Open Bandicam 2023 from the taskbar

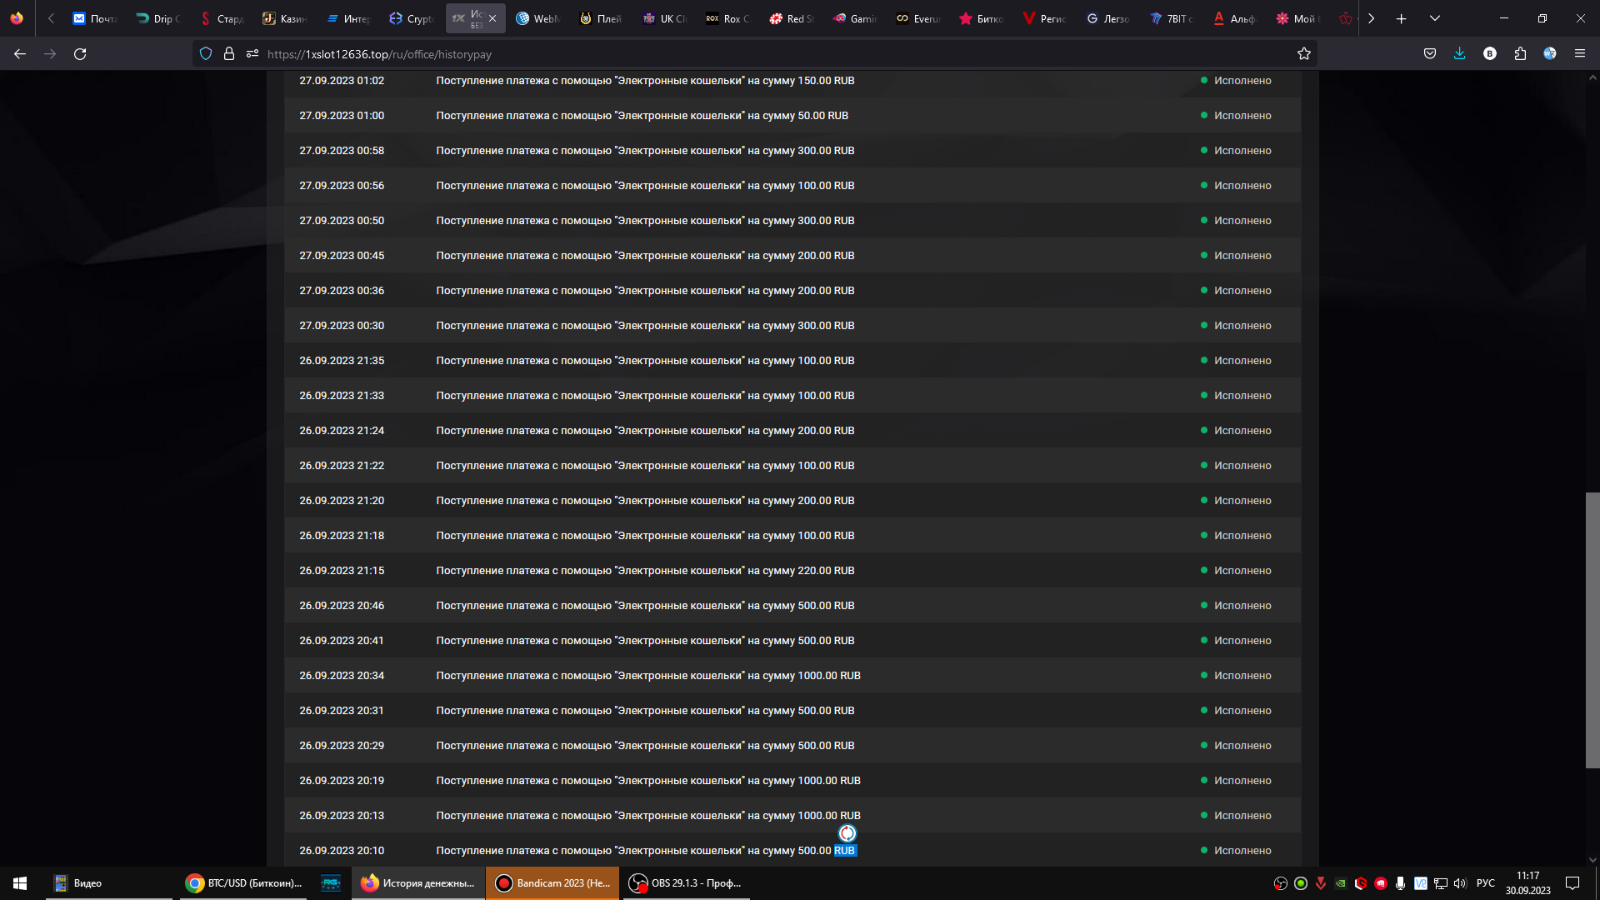click(553, 883)
